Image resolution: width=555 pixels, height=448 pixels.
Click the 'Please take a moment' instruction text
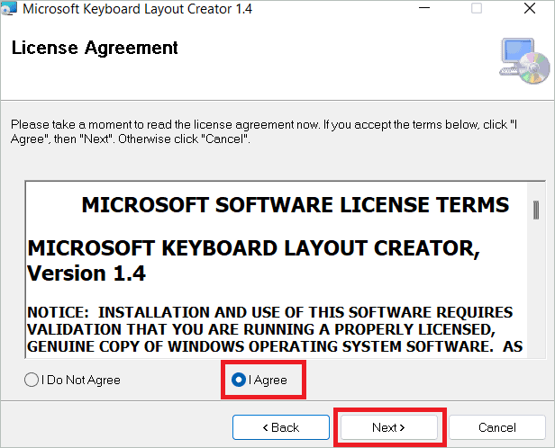(264, 131)
